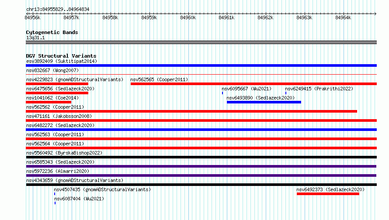Open nsv6585343 (Sedlazeck2020) label
The width and height of the screenshot is (389, 220).
point(60,162)
